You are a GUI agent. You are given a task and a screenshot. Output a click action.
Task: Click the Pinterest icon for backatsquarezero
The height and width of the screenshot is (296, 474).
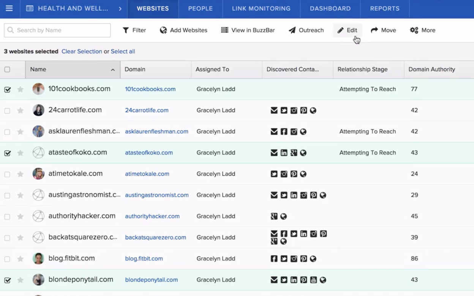click(x=323, y=234)
